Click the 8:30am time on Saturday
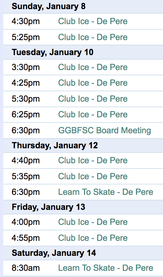 click(x=26, y=268)
